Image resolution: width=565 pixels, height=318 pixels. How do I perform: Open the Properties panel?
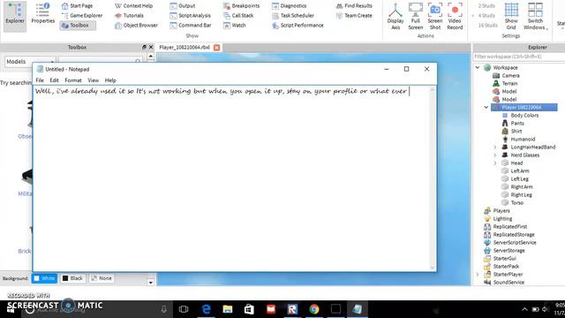point(43,14)
